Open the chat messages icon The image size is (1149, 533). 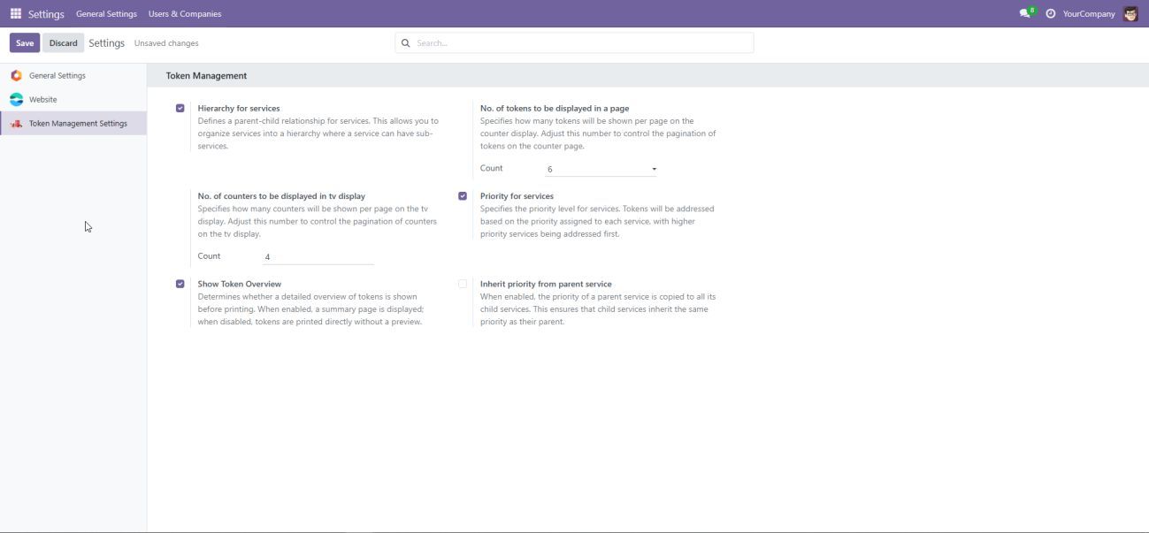pyautogui.click(x=1024, y=13)
